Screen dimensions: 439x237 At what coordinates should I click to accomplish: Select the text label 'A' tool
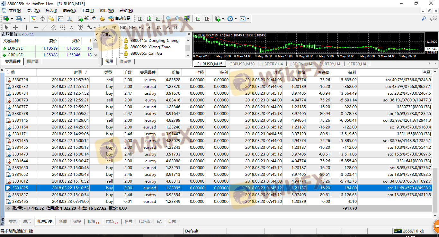pyautogui.click(x=71, y=28)
